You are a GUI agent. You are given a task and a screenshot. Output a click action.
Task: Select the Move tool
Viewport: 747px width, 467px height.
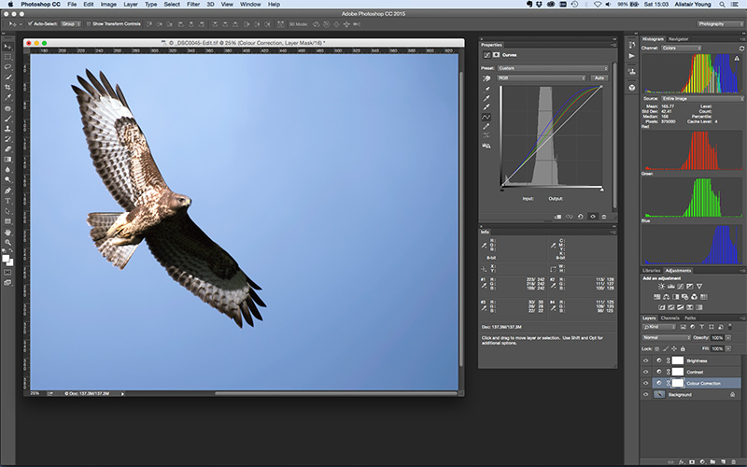coord(7,47)
